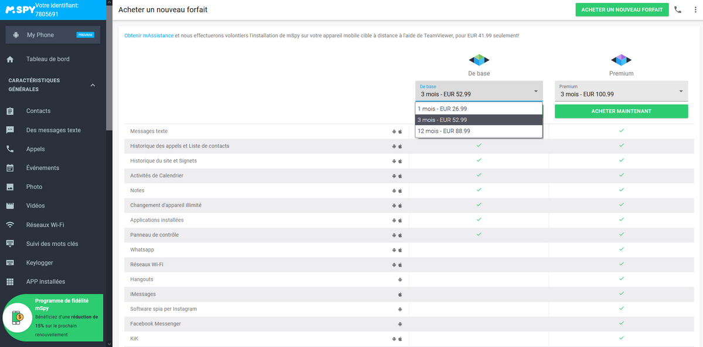Click the Panneau de contrôle feature label
Image resolution: width=703 pixels, height=347 pixels.
155,235
